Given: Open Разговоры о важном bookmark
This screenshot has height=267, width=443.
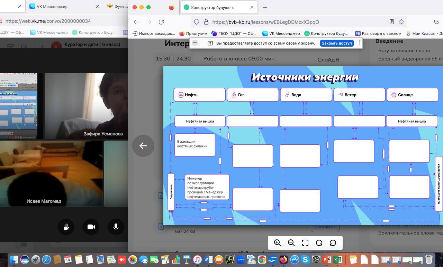Looking at the screenshot, I should pyautogui.click(x=378, y=34).
